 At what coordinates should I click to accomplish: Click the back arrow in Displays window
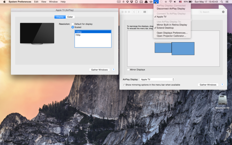(134, 12)
